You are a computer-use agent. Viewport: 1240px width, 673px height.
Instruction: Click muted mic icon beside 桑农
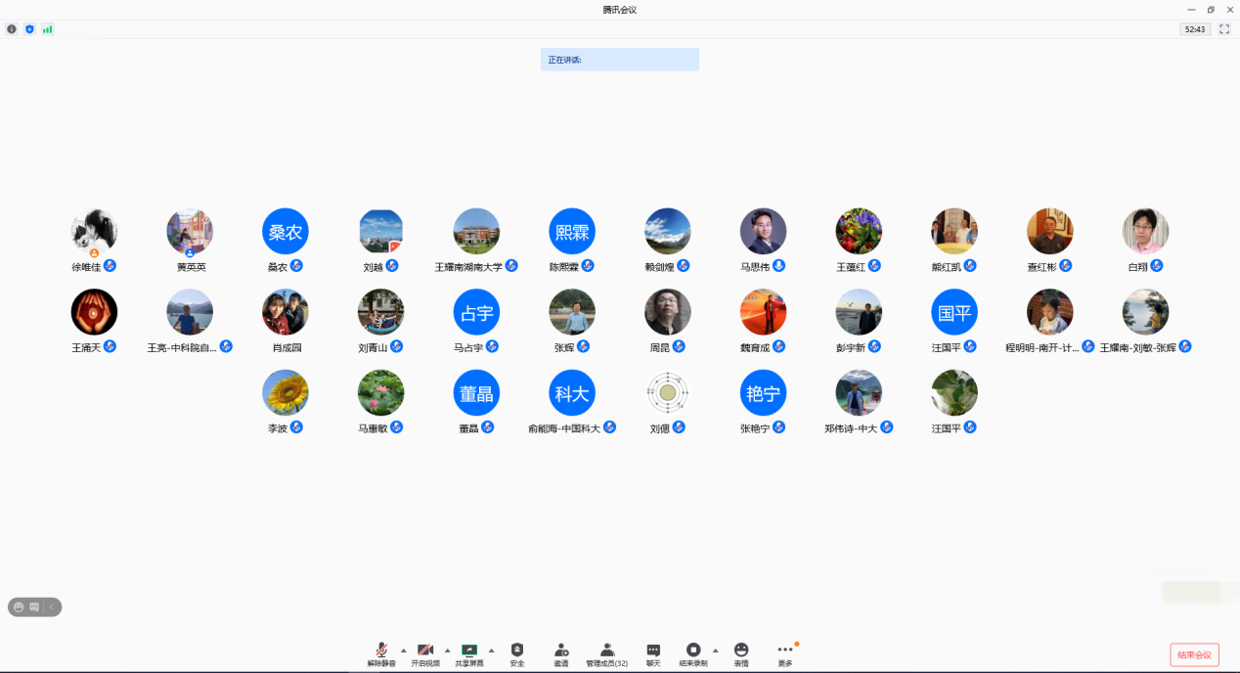296,266
